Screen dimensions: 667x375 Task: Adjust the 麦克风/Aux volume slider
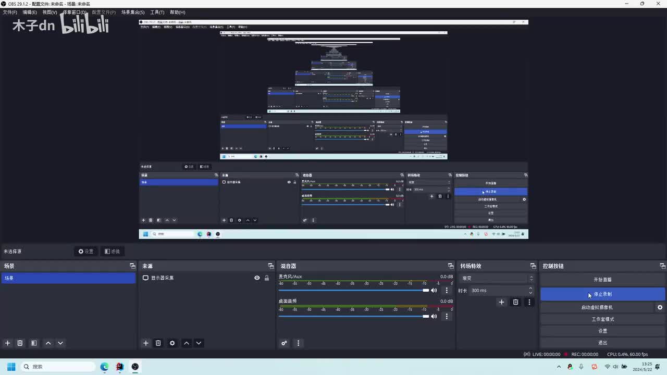(354, 291)
